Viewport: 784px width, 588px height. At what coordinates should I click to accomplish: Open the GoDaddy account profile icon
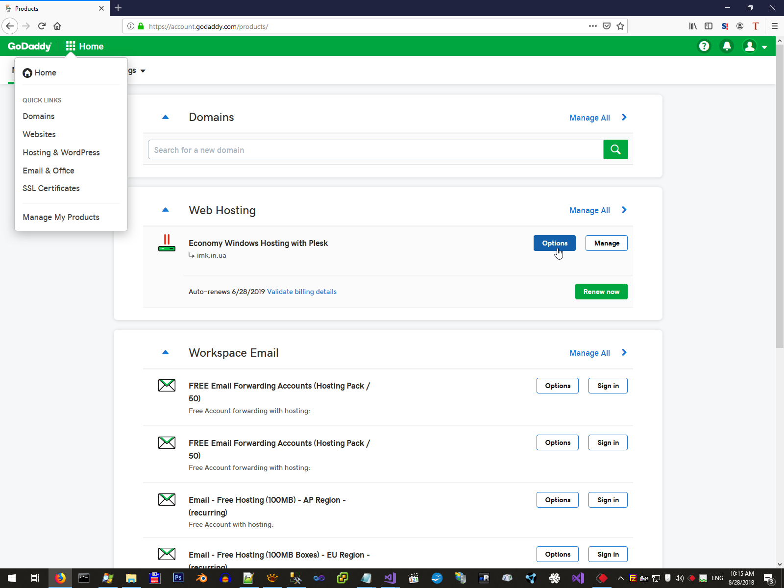(750, 46)
